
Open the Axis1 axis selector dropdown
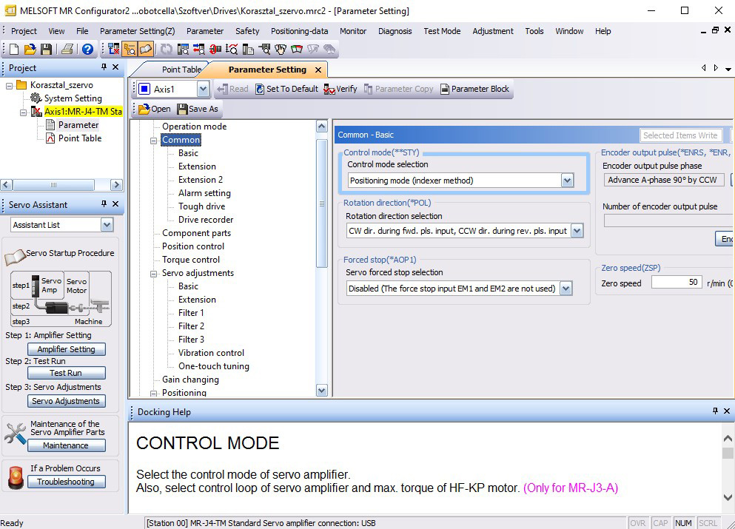click(x=203, y=89)
